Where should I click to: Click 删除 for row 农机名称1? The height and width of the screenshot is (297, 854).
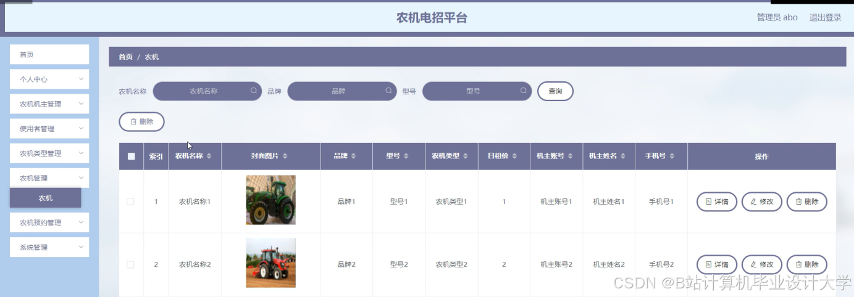[x=807, y=201]
